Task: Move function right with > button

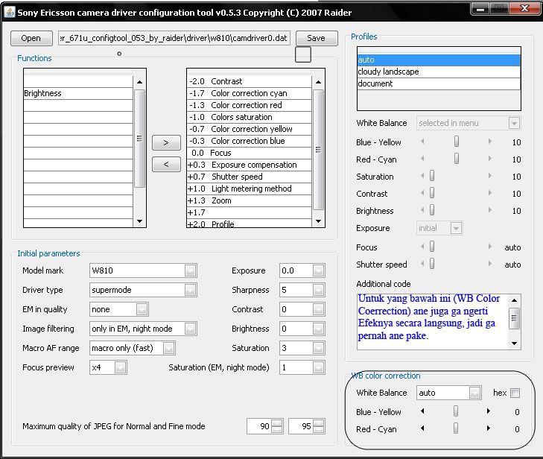Action: pyautogui.click(x=166, y=143)
